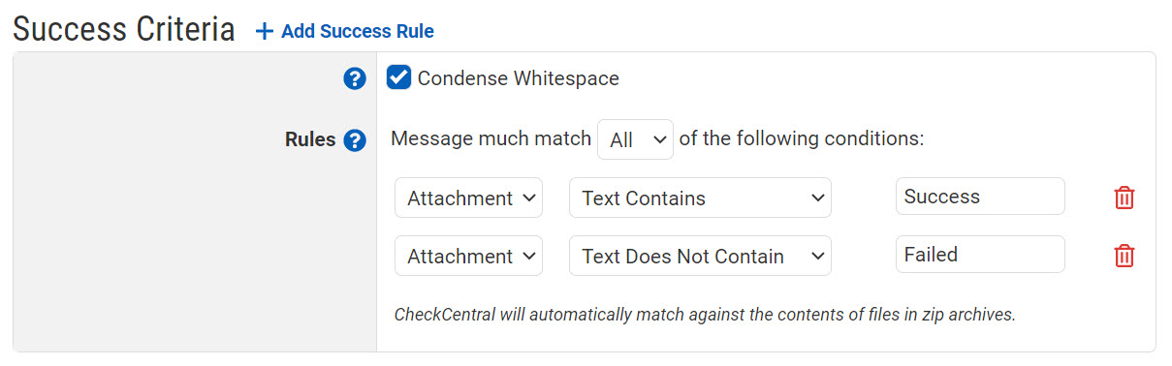Expand the 'Text Contains' condition dropdown
Screen dimensions: 1172x366
click(x=700, y=198)
